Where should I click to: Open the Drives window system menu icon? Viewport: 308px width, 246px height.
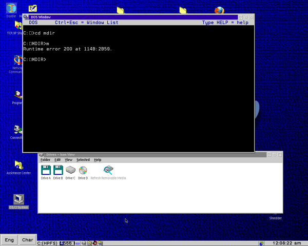coord(41,155)
